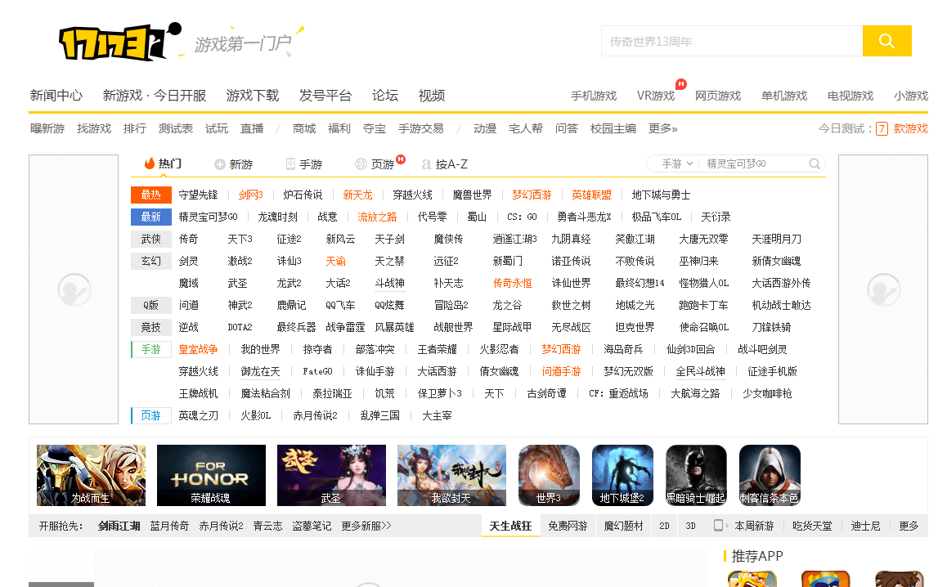Expand 更多新服>> server list
Screen dimensions: 947x587
click(366, 526)
